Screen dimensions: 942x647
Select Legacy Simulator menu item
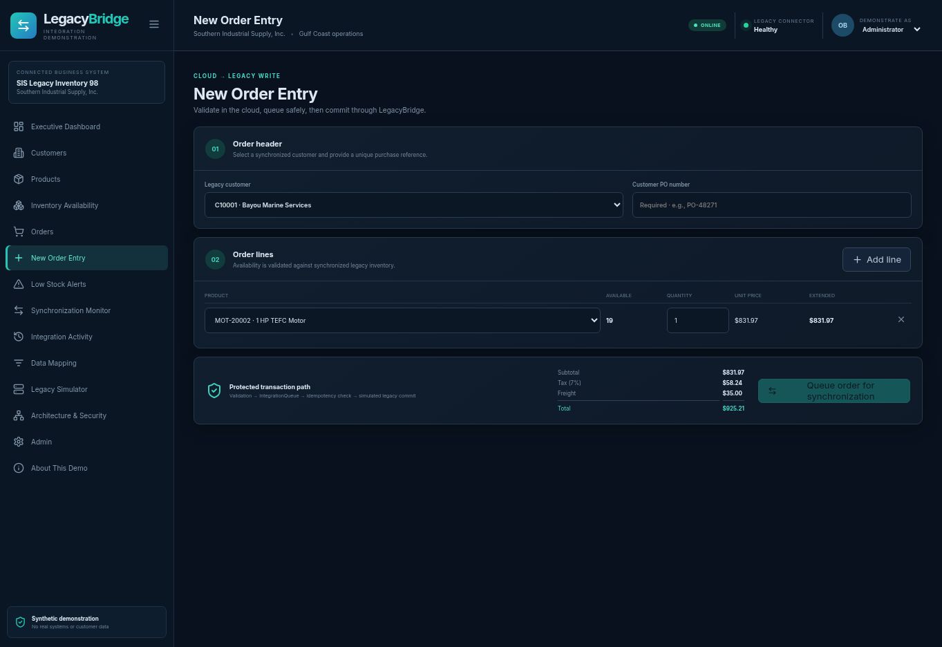tap(87, 389)
